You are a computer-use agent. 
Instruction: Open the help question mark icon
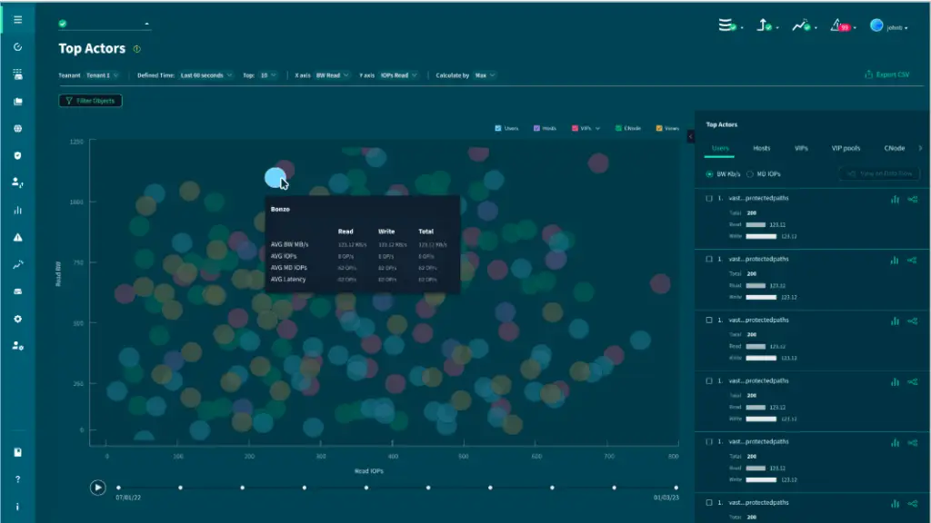click(17, 479)
